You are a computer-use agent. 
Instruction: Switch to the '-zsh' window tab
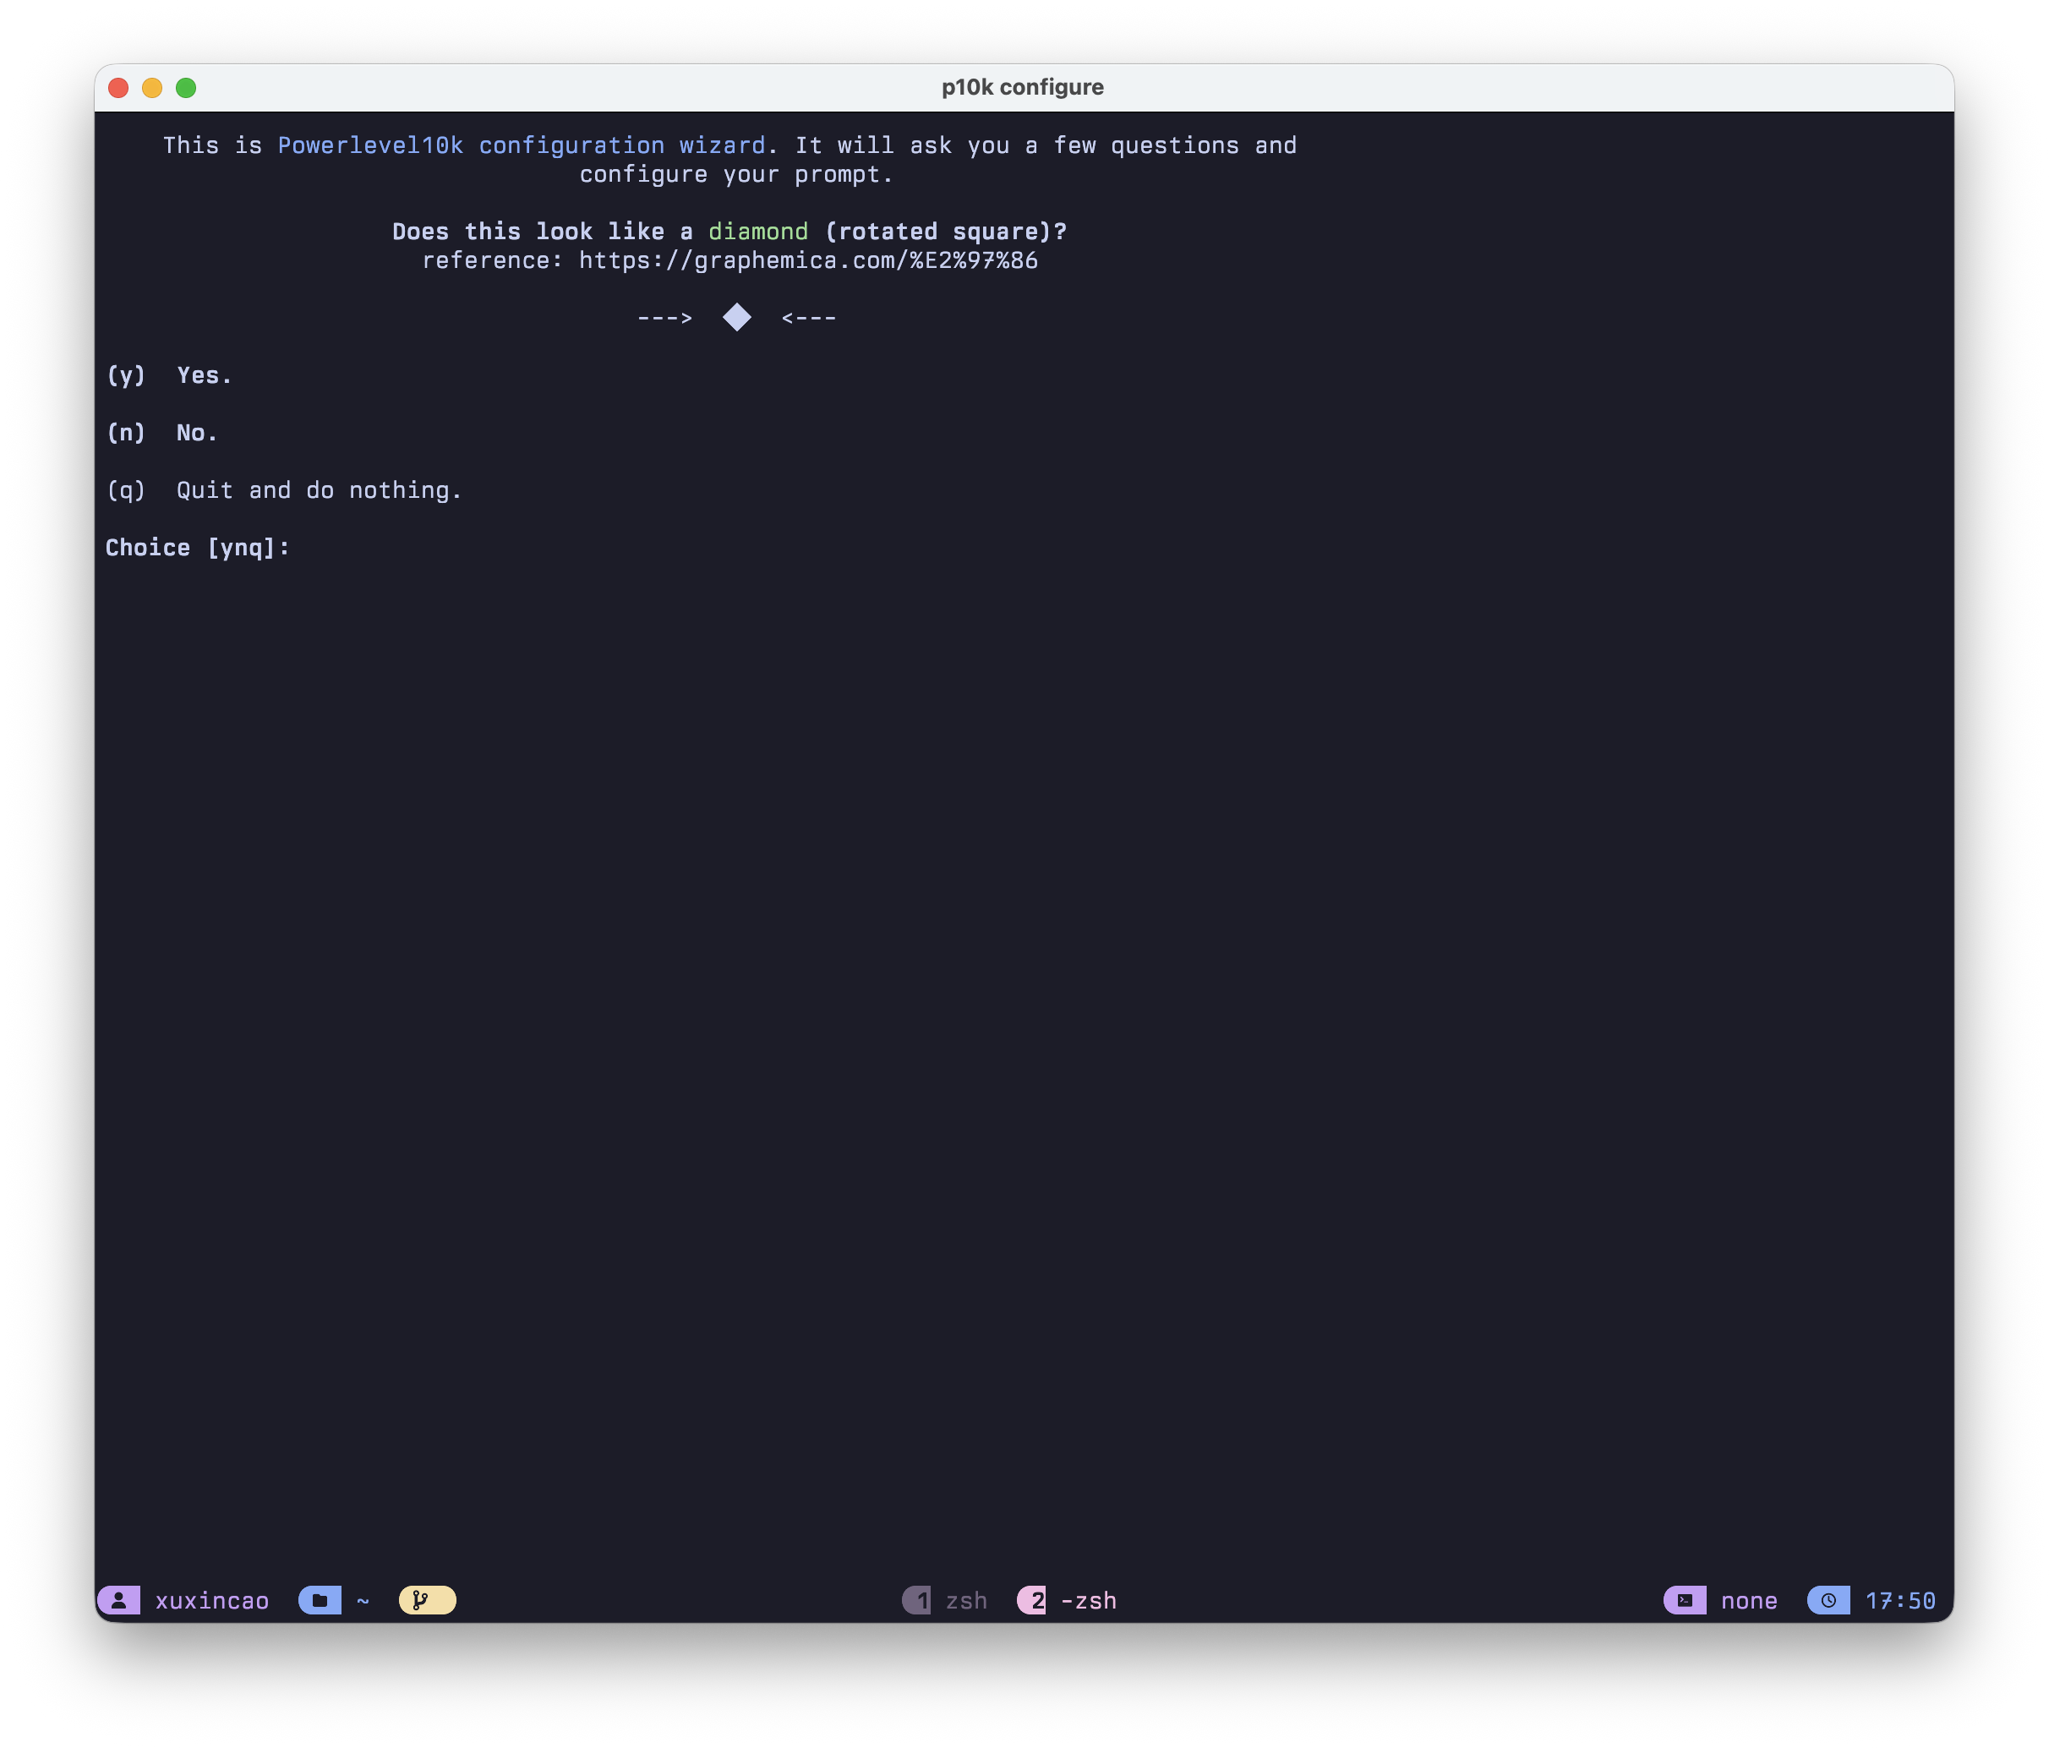point(1088,1601)
